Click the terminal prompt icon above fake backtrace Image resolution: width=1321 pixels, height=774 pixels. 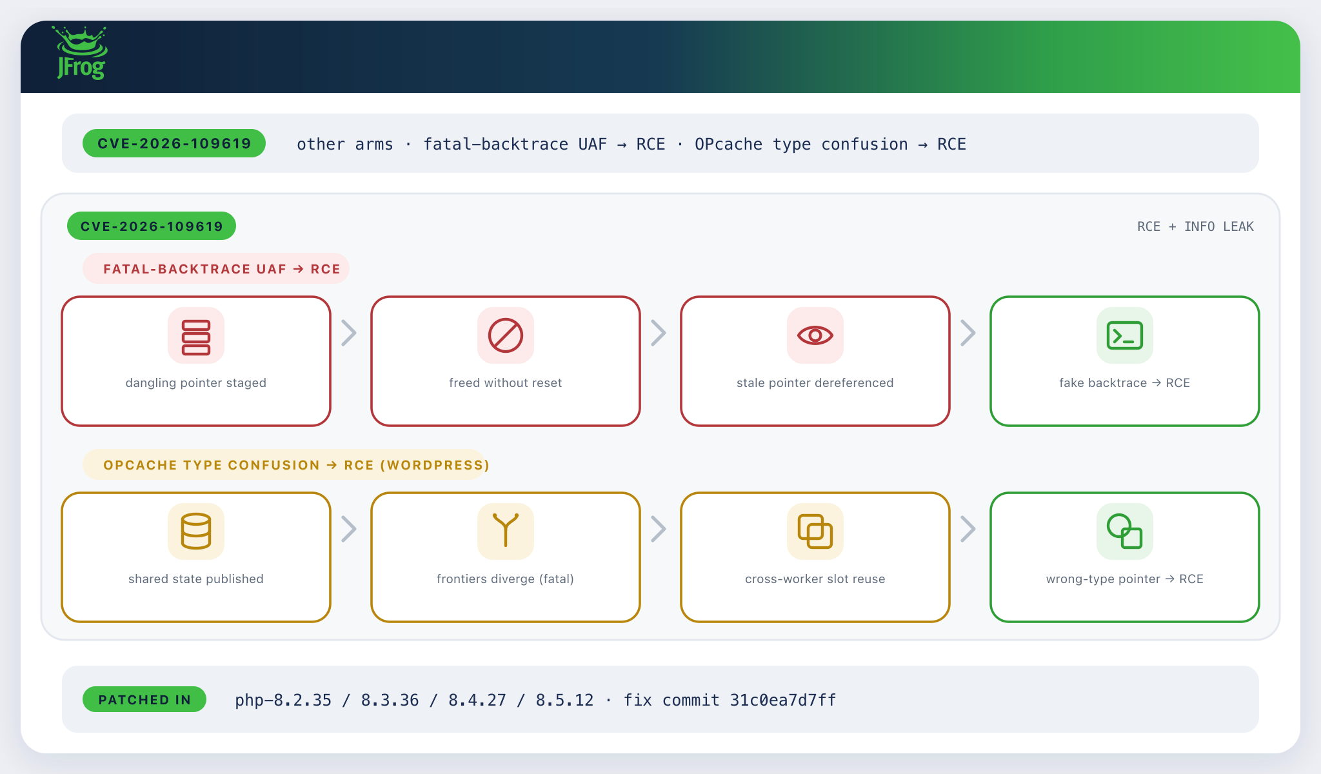[x=1125, y=335]
